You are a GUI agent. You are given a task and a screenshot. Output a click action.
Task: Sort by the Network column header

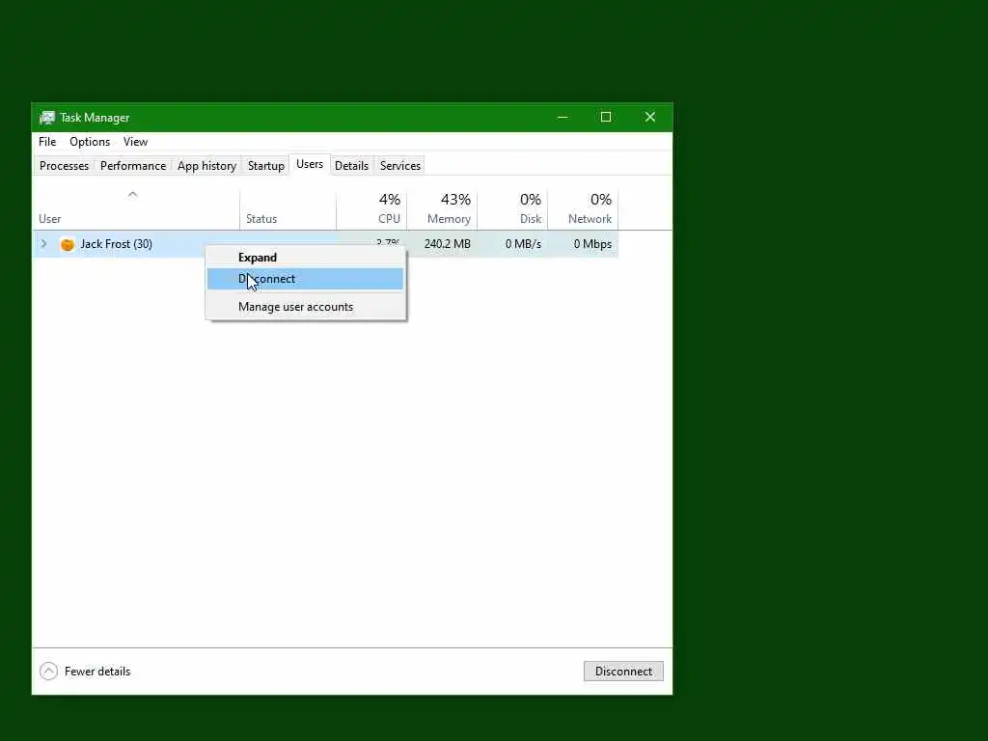pos(584,208)
